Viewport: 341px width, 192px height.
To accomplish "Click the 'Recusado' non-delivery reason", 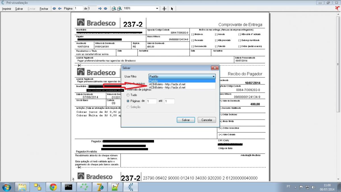I will tap(197, 40).
